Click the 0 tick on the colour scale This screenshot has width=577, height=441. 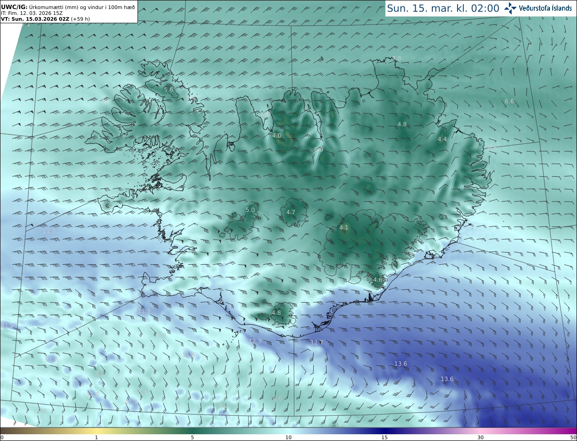[2, 437]
